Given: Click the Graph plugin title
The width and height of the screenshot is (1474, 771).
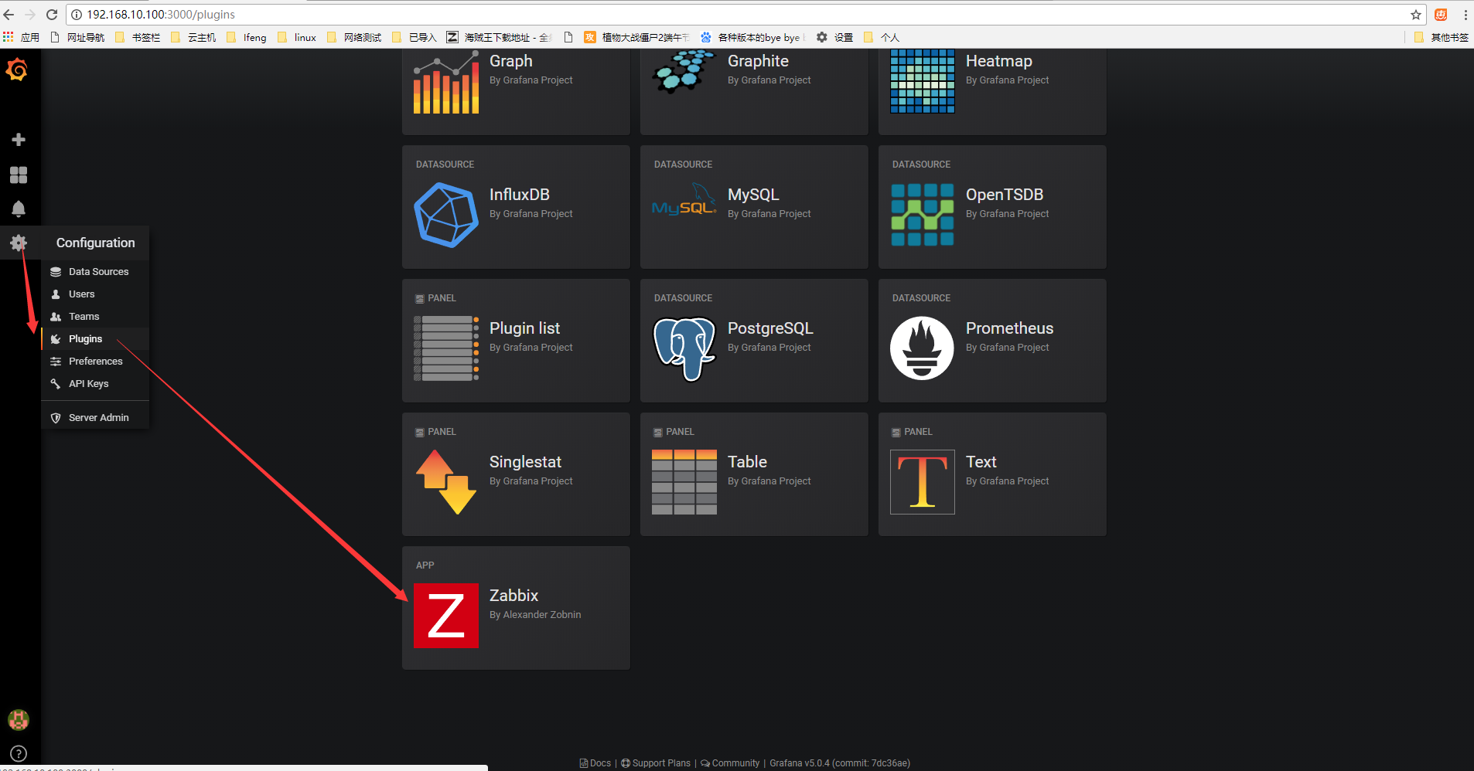Looking at the screenshot, I should coord(510,61).
